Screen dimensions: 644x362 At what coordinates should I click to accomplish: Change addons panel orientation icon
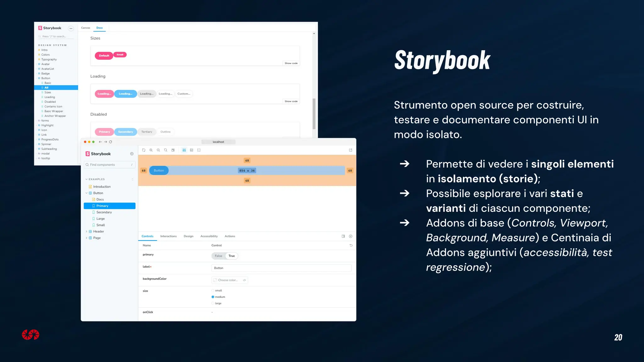pyautogui.click(x=343, y=236)
